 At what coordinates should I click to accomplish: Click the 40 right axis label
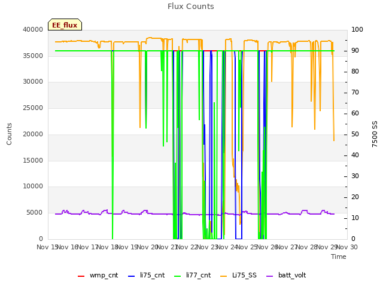click(355, 155)
